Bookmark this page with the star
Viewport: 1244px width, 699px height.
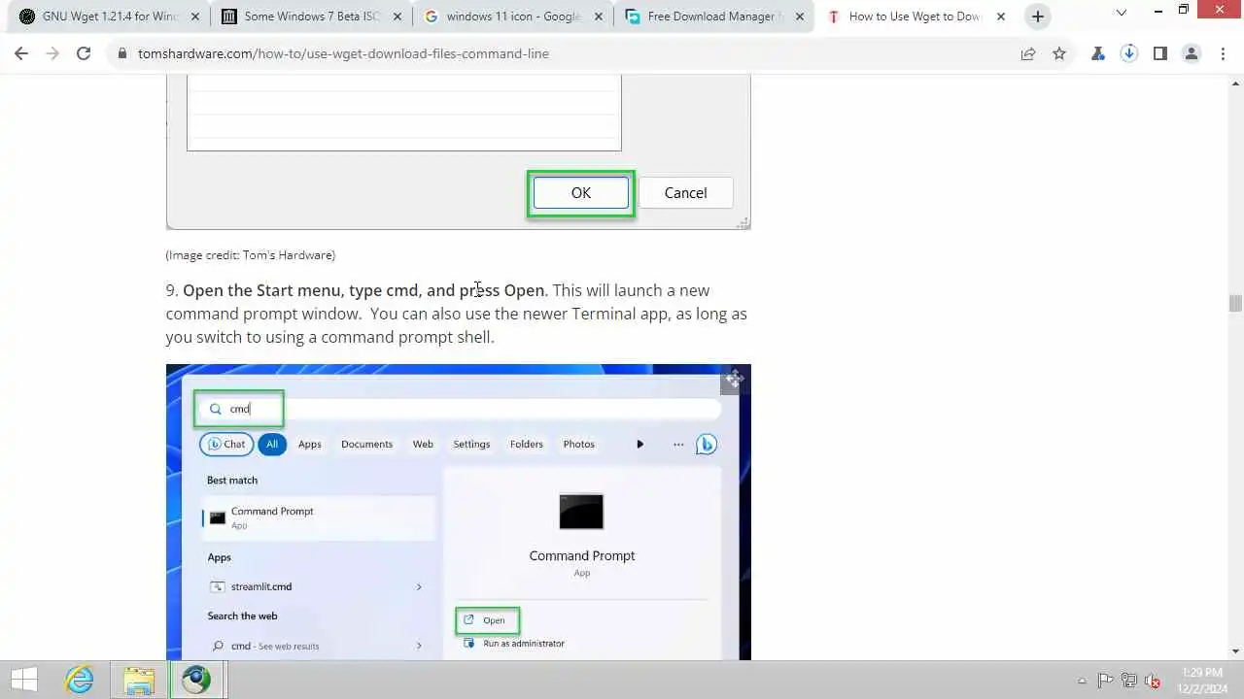click(x=1059, y=54)
